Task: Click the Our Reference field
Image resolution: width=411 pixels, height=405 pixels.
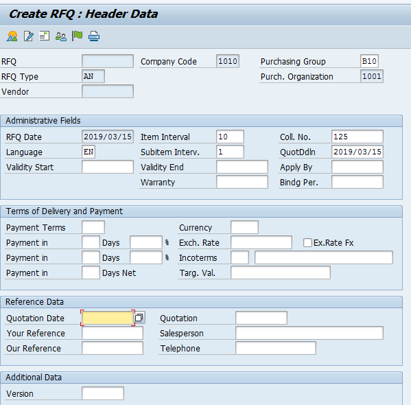Action: click(x=113, y=348)
